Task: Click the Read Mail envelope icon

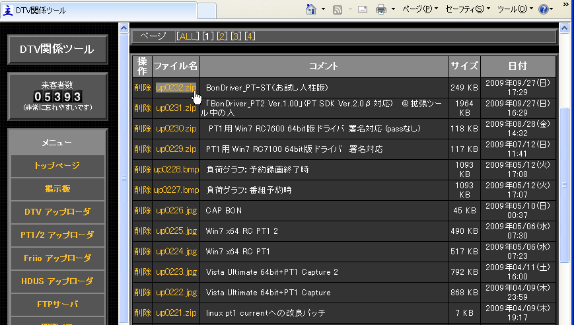Action: click(363, 9)
